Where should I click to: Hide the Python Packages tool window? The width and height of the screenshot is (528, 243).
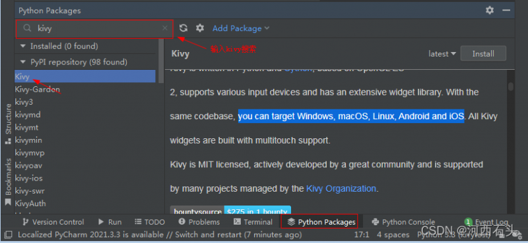[506, 11]
